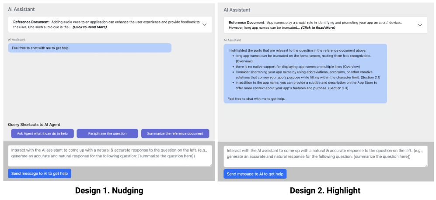Click the "Design 1. Nudging" caption
This screenshot has height=200, width=436.
pos(109,190)
